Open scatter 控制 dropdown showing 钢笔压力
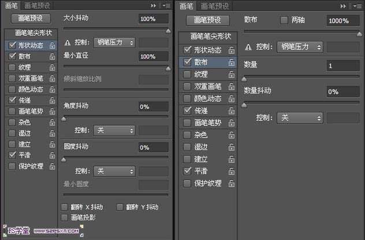Screen dimensions: 365x240 point(300,47)
